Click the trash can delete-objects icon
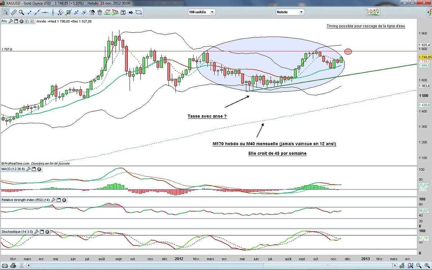This screenshot has height=270, width=432. [x=99, y=12]
